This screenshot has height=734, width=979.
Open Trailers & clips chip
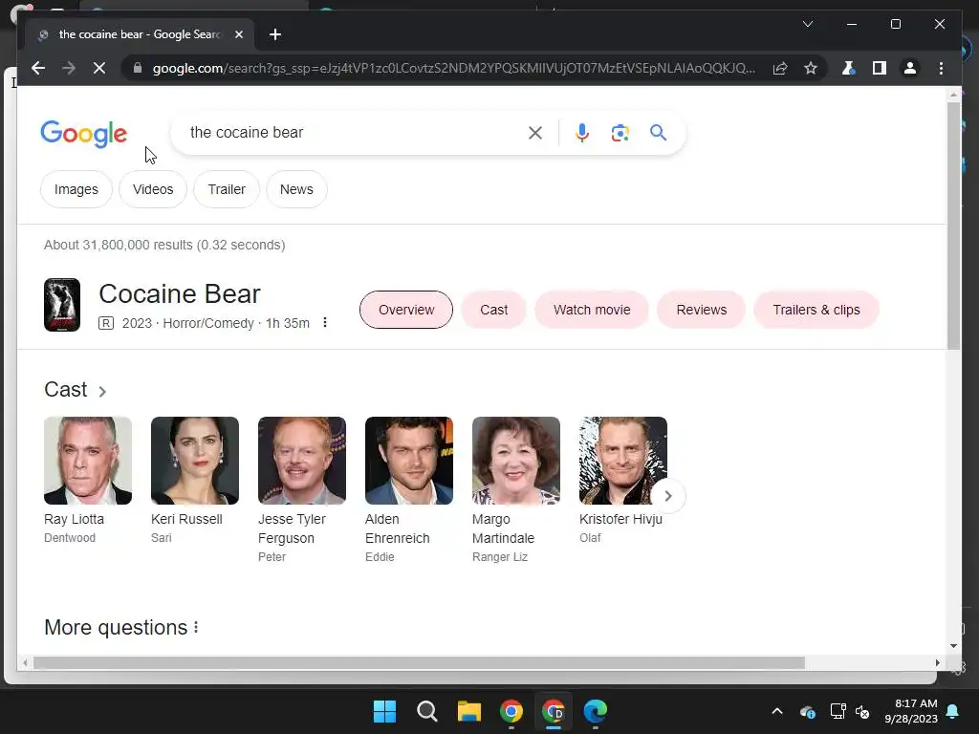point(816,310)
